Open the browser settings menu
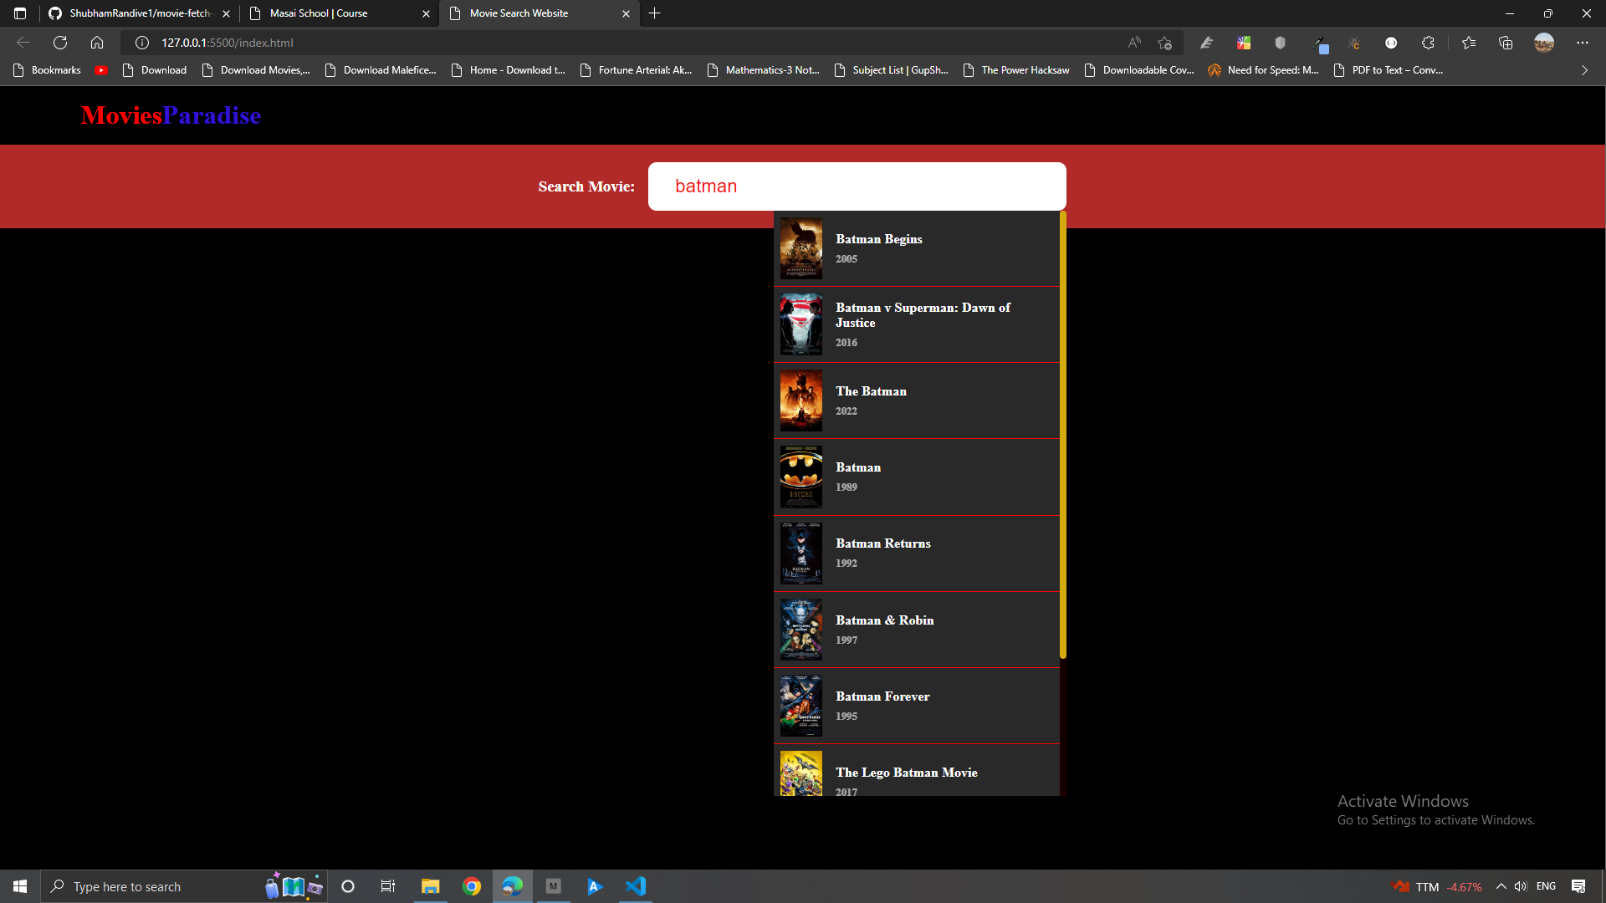The image size is (1606, 903). tap(1583, 42)
